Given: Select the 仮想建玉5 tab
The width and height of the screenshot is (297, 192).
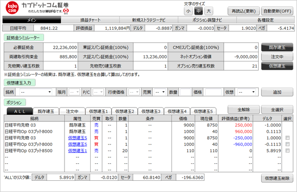Looking at the screenshot, I should pyautogui.click(x=203, y=111).
